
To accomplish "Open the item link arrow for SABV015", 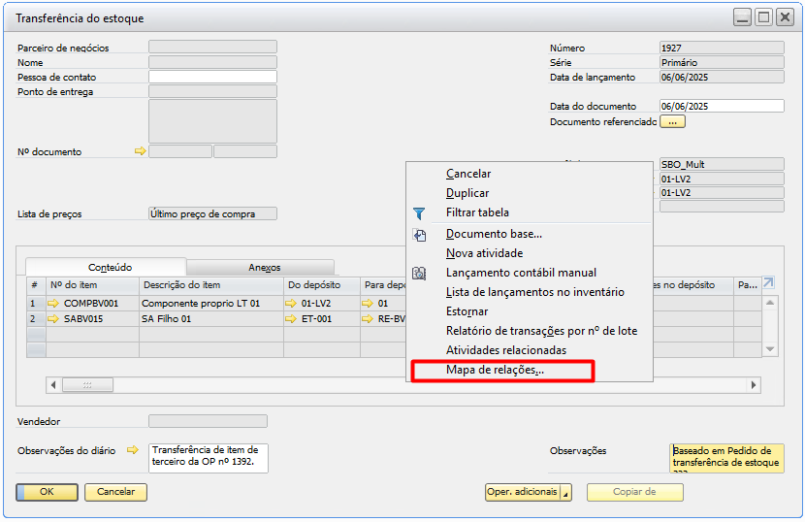I will 53,318.
